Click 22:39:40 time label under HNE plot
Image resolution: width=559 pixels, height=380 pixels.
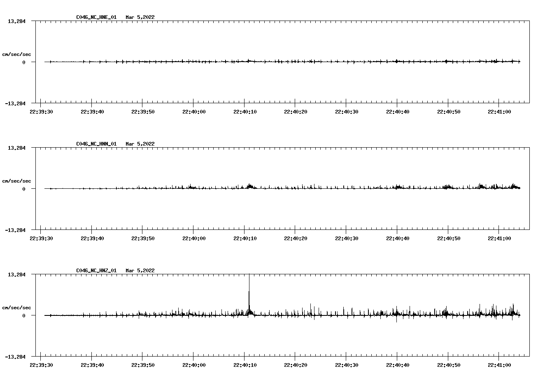(92, 111)
